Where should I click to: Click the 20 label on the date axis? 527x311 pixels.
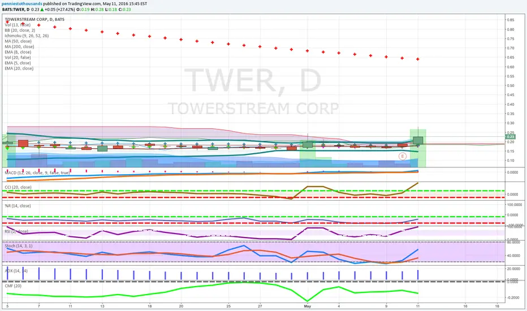coord(181,306)
